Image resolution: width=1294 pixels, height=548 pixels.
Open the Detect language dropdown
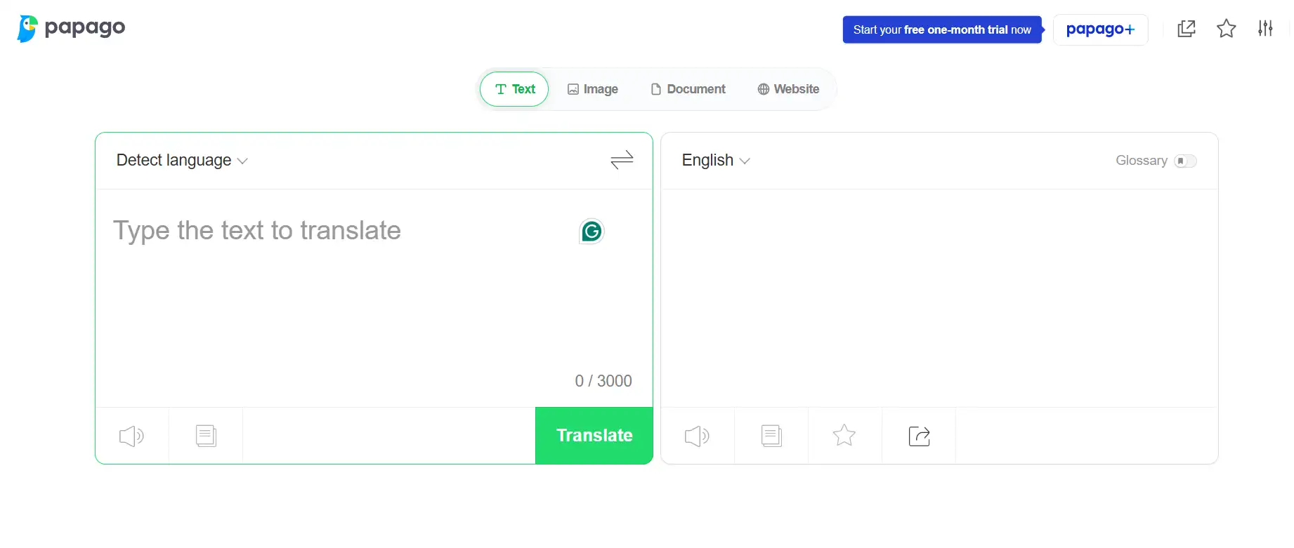click(182, 160)
